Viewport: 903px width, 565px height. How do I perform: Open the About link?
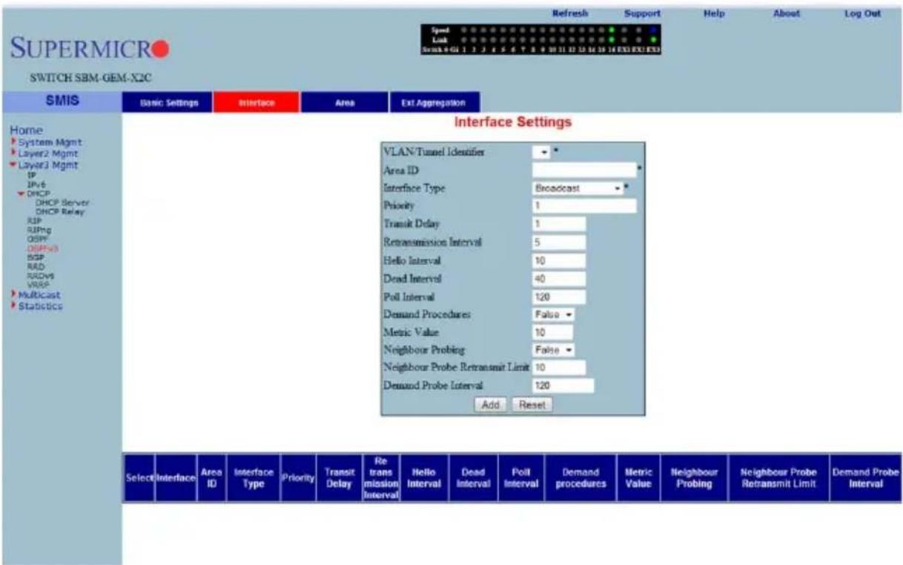[x=788, y=13]
